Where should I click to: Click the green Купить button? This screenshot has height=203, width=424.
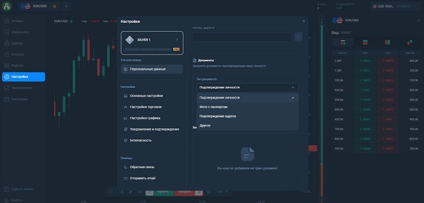tap(160, 192)
